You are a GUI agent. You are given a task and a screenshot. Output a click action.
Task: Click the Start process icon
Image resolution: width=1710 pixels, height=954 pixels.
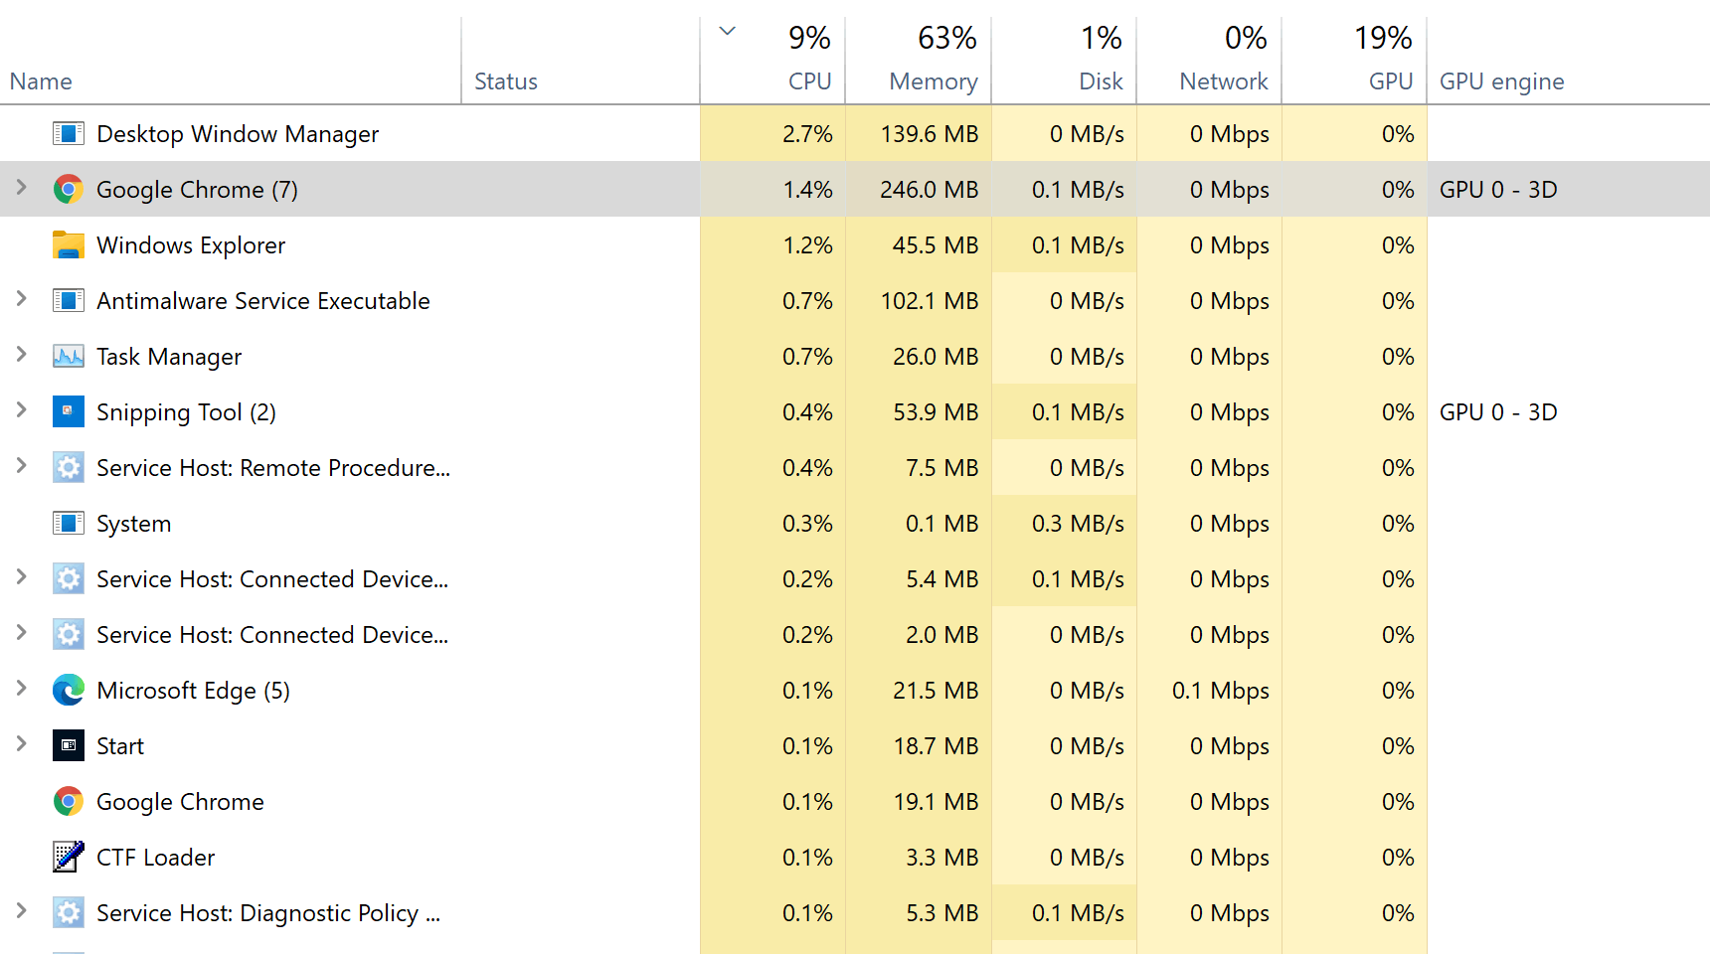coord(68,745)
